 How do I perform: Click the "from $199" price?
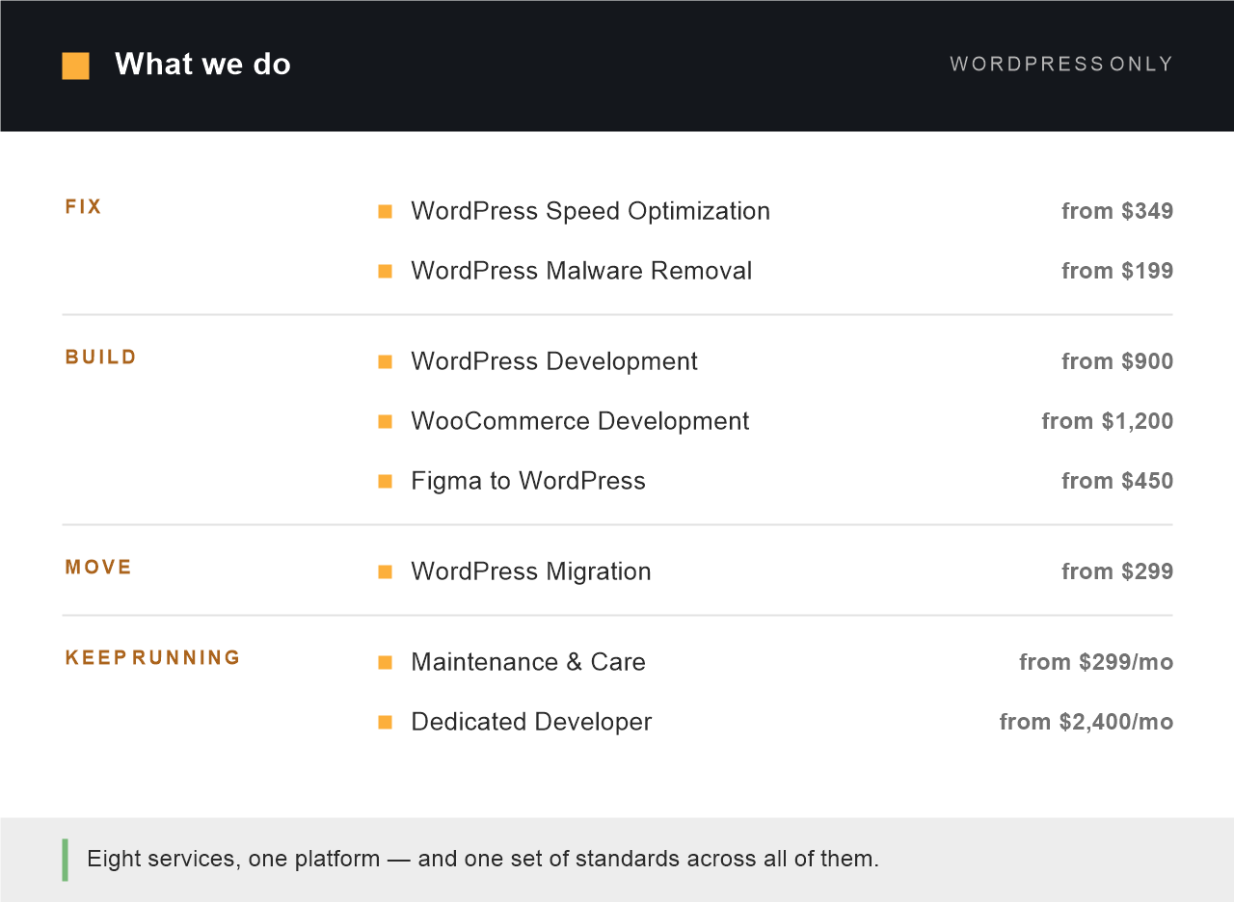(1117, 271)
